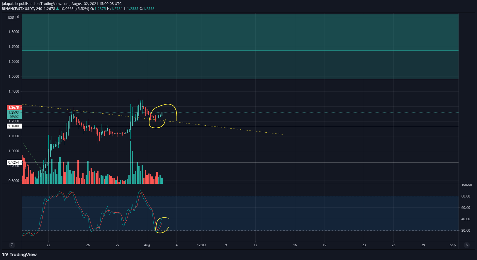
Task: Click the 1.7000 price axis label
Action: point(14,47)
